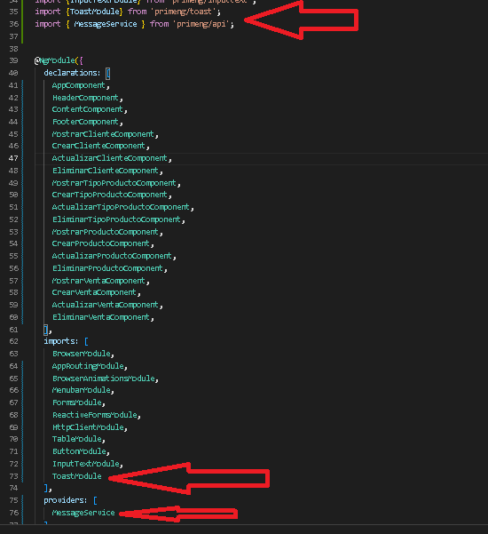The width and height of the screenshot is (488, 534).
Task: Click TableModule in imports
Action: (x=76, y=439)
